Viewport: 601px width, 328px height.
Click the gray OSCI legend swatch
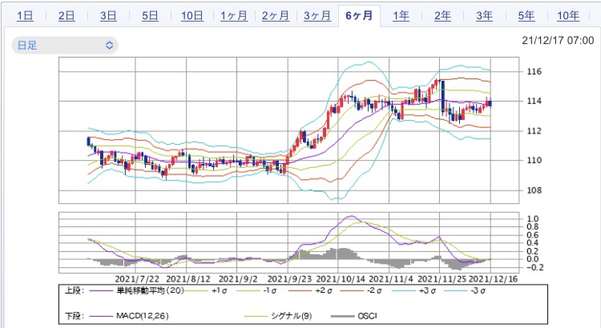(x=342, y=317)
